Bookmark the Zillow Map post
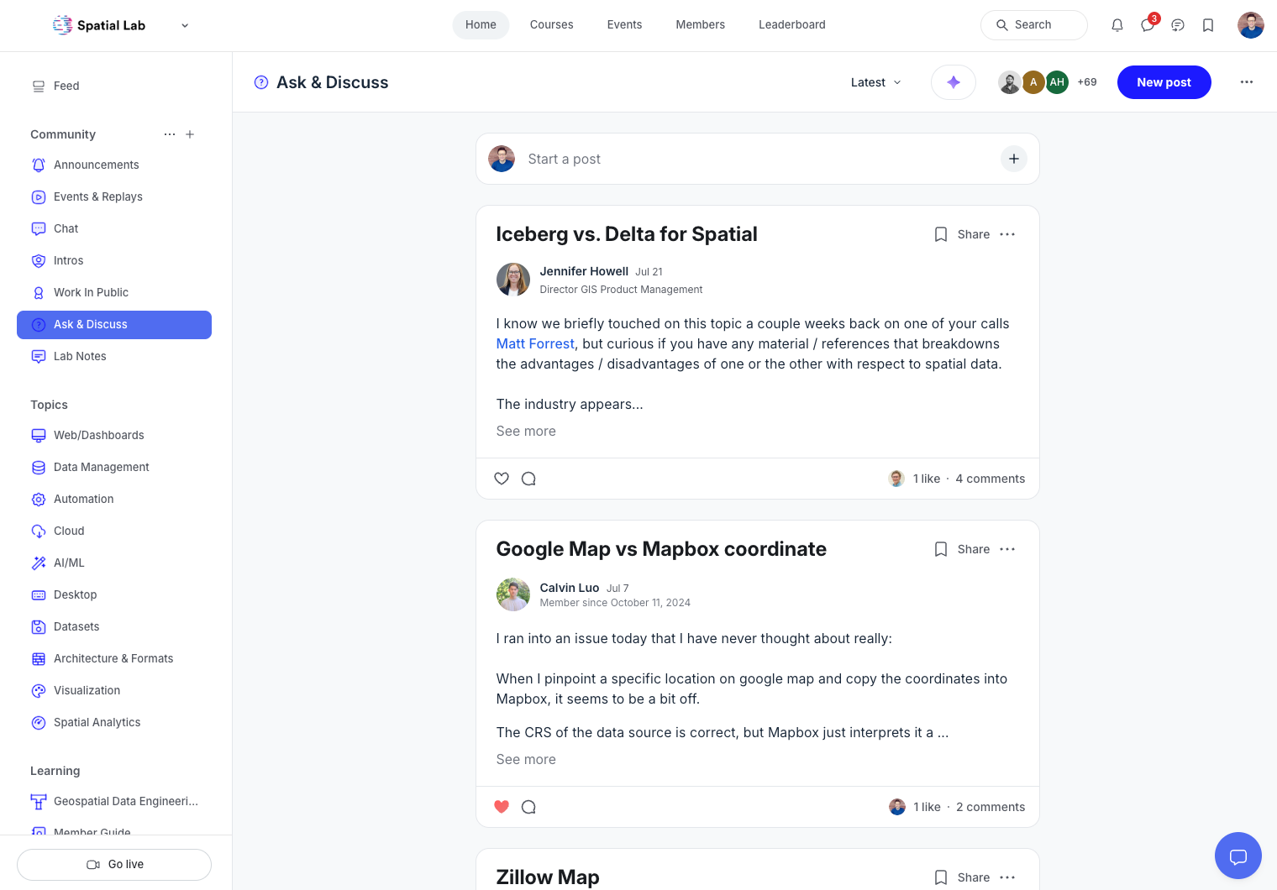This screenshot has width=1277, height=890. [941, 877]
